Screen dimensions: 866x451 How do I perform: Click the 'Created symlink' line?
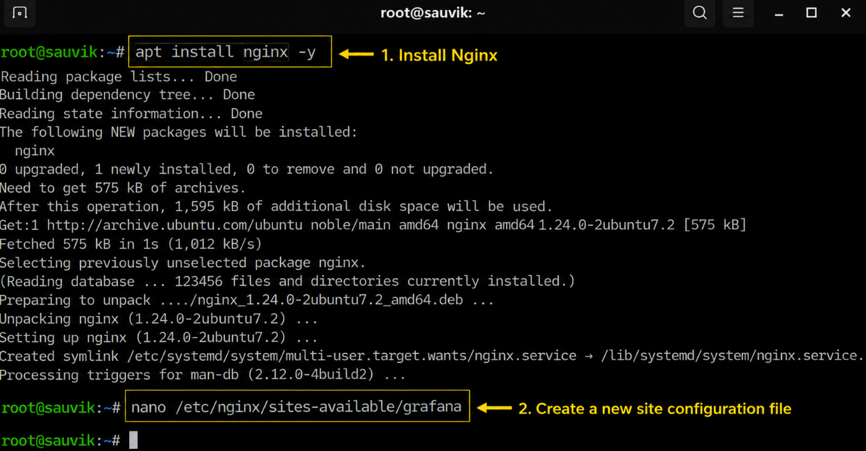(432, 356)
